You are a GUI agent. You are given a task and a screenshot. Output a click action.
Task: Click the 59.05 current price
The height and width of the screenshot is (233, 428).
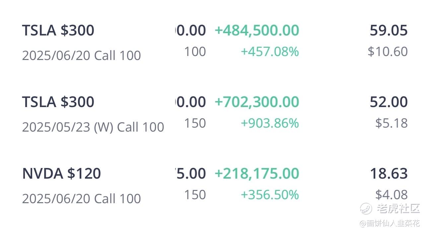pyautogui.click(x=389, y=30)
